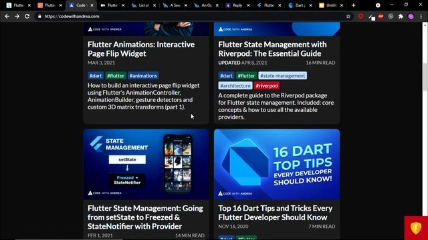The image size is (428, 240).
Task: Open the Chrome three-dot menu
Action: (421, 16)
